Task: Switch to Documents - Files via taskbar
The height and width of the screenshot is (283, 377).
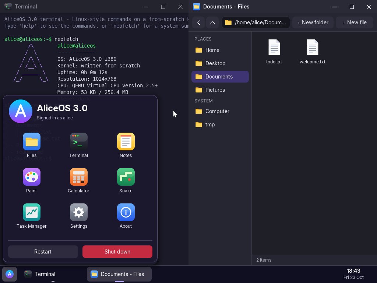Action: pyautogui.click(x=119, y=274)
